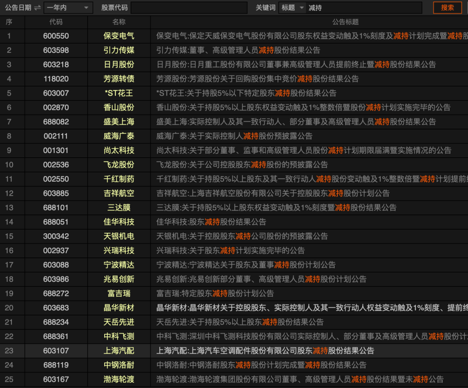Viewport: 468px width, 388px height.
Task: Click stock name 芳源转债
Action: click(119, 79)
